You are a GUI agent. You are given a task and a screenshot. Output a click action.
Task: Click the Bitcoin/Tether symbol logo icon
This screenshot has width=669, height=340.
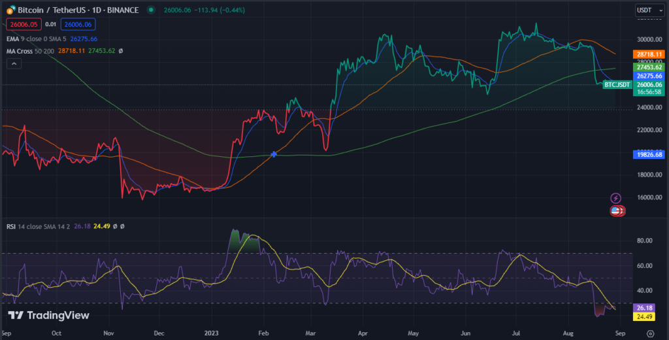(10, 10)
